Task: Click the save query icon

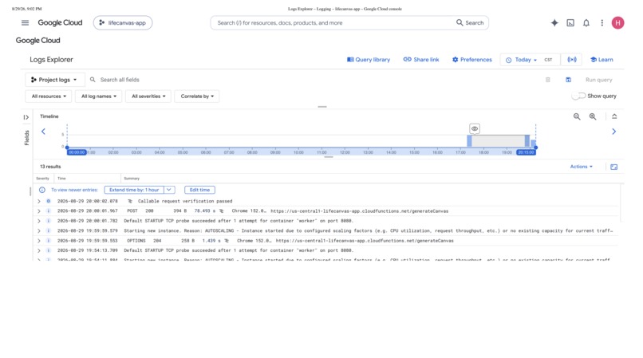Action: tap(568, 80)
